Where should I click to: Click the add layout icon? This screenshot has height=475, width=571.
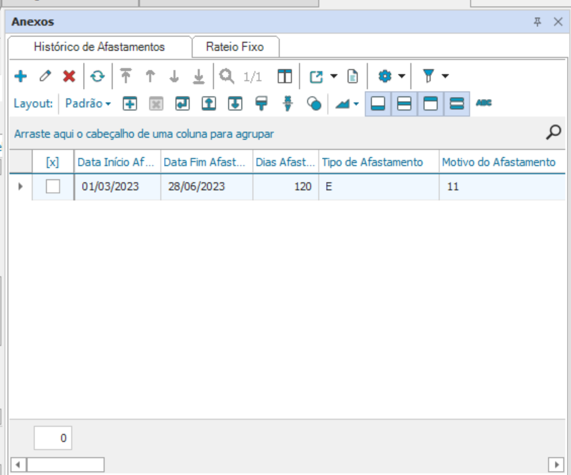pos(130,104)
